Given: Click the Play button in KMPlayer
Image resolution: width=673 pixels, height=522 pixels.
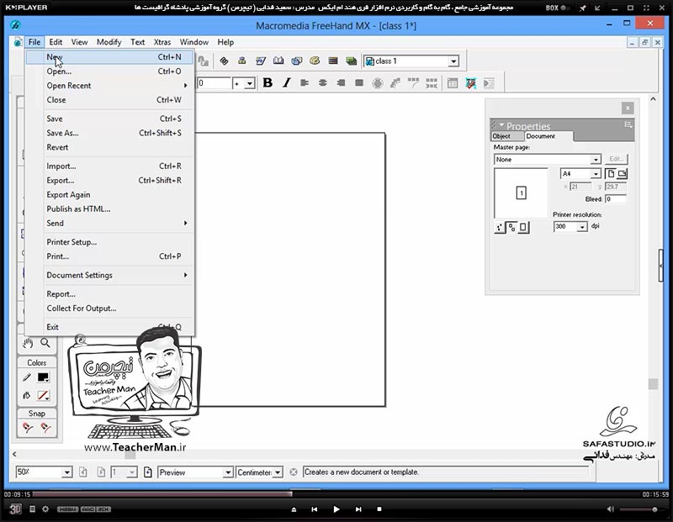Looking at the screenshot, I should (336, 509).
